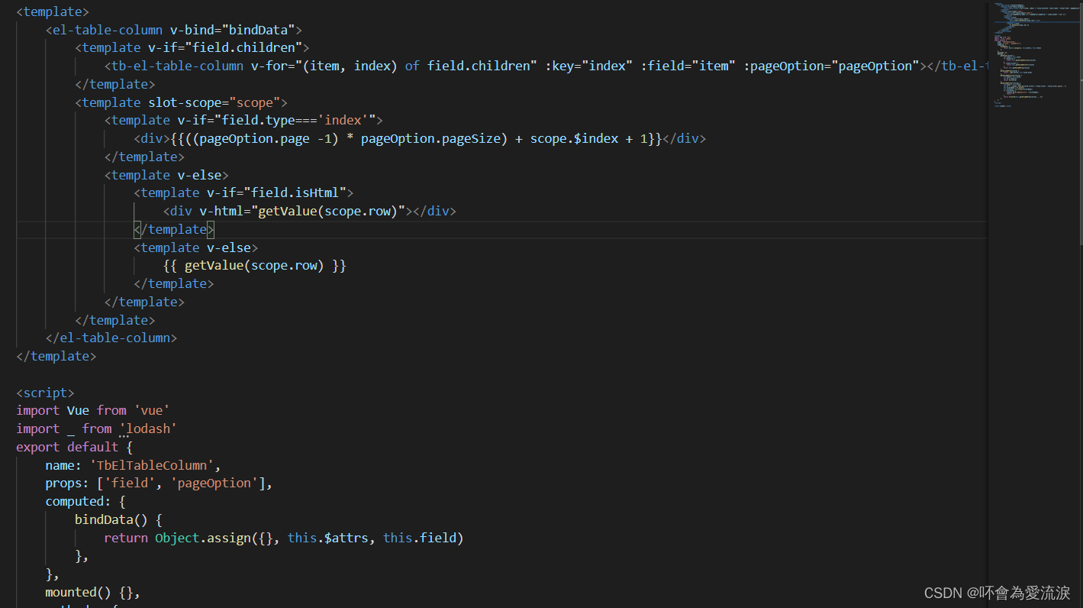Click the 'lodash' import string
Viewport: 1083px width, 608px height.
click(148, 429)
